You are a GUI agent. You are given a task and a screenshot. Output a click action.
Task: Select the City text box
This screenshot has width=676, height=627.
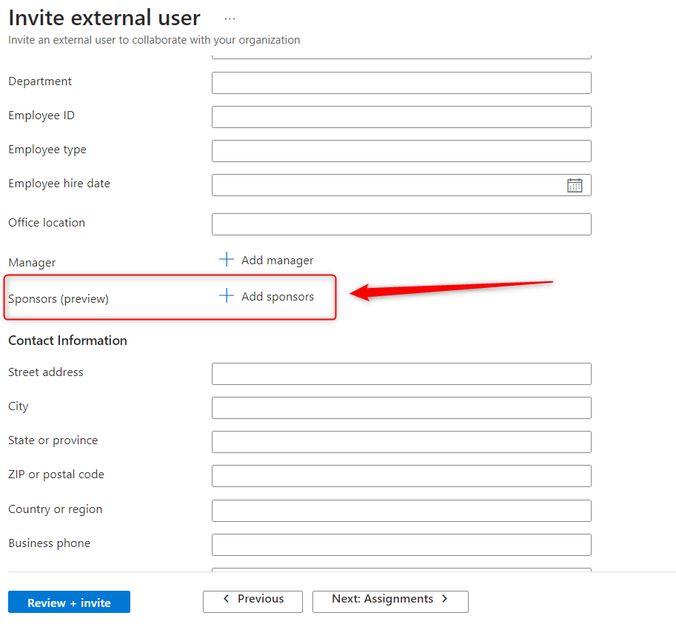coord(401,408)
